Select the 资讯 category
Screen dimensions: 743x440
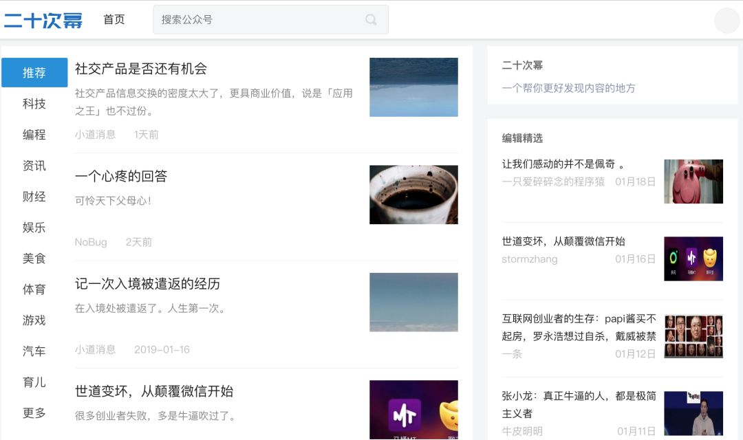click(34, 165)
